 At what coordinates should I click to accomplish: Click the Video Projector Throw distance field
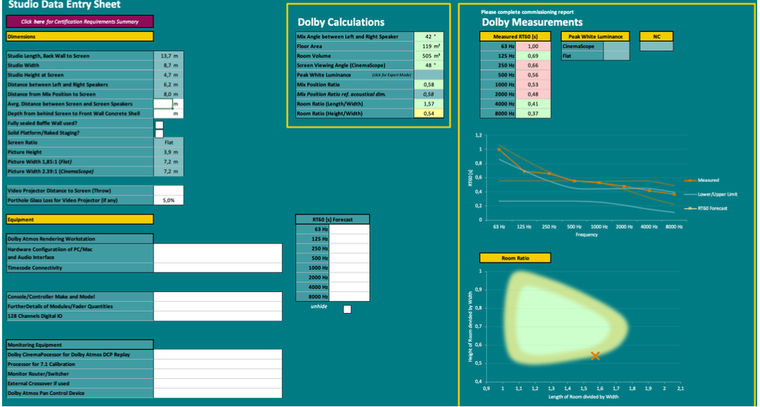(x=168, y=190)
